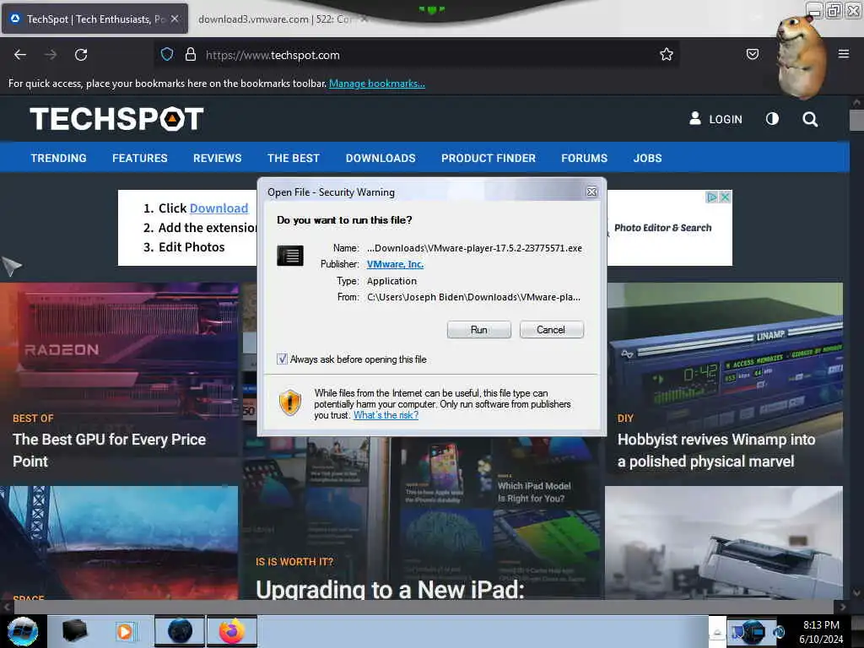Bookmark this page with the star icon
This screenshot has height=648, width=864.
tap(667, 54)
